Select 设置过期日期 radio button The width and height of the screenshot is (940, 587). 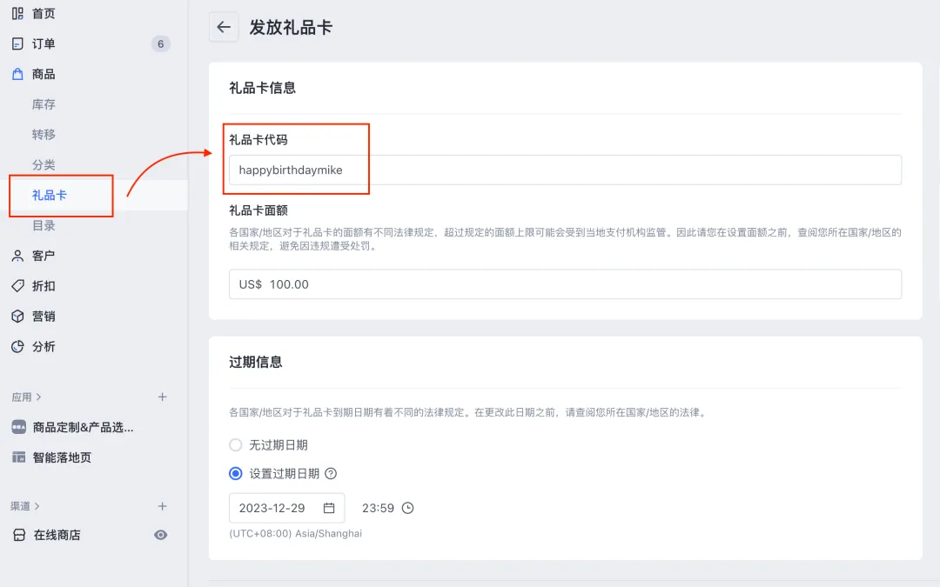[x=236, y=474]
